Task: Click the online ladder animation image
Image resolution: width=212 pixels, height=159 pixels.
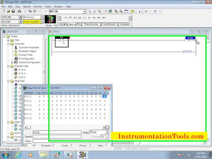Action: coord(50,19)
